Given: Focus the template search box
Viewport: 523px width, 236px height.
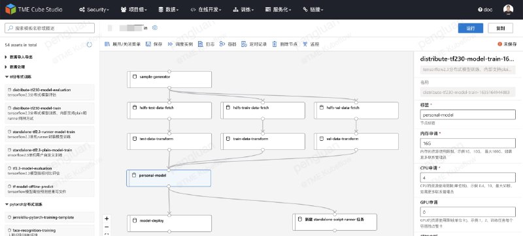Looking at the screenshot, I should point(50,28).
